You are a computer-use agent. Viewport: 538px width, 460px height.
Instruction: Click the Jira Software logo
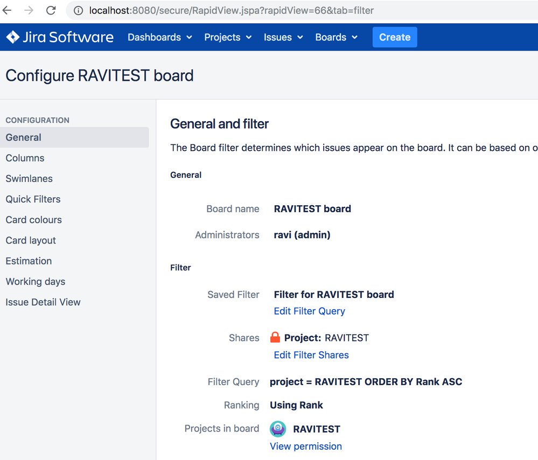pyautogui.click(x=60, y=37)
